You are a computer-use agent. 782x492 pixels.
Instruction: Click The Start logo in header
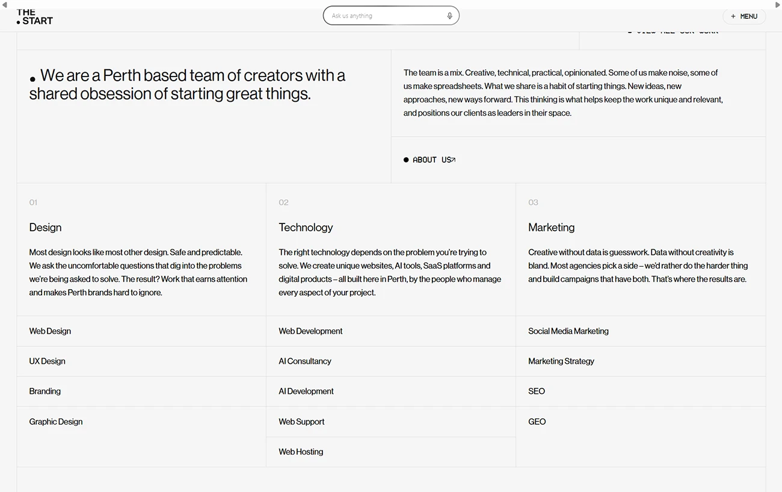pos(34,17)
